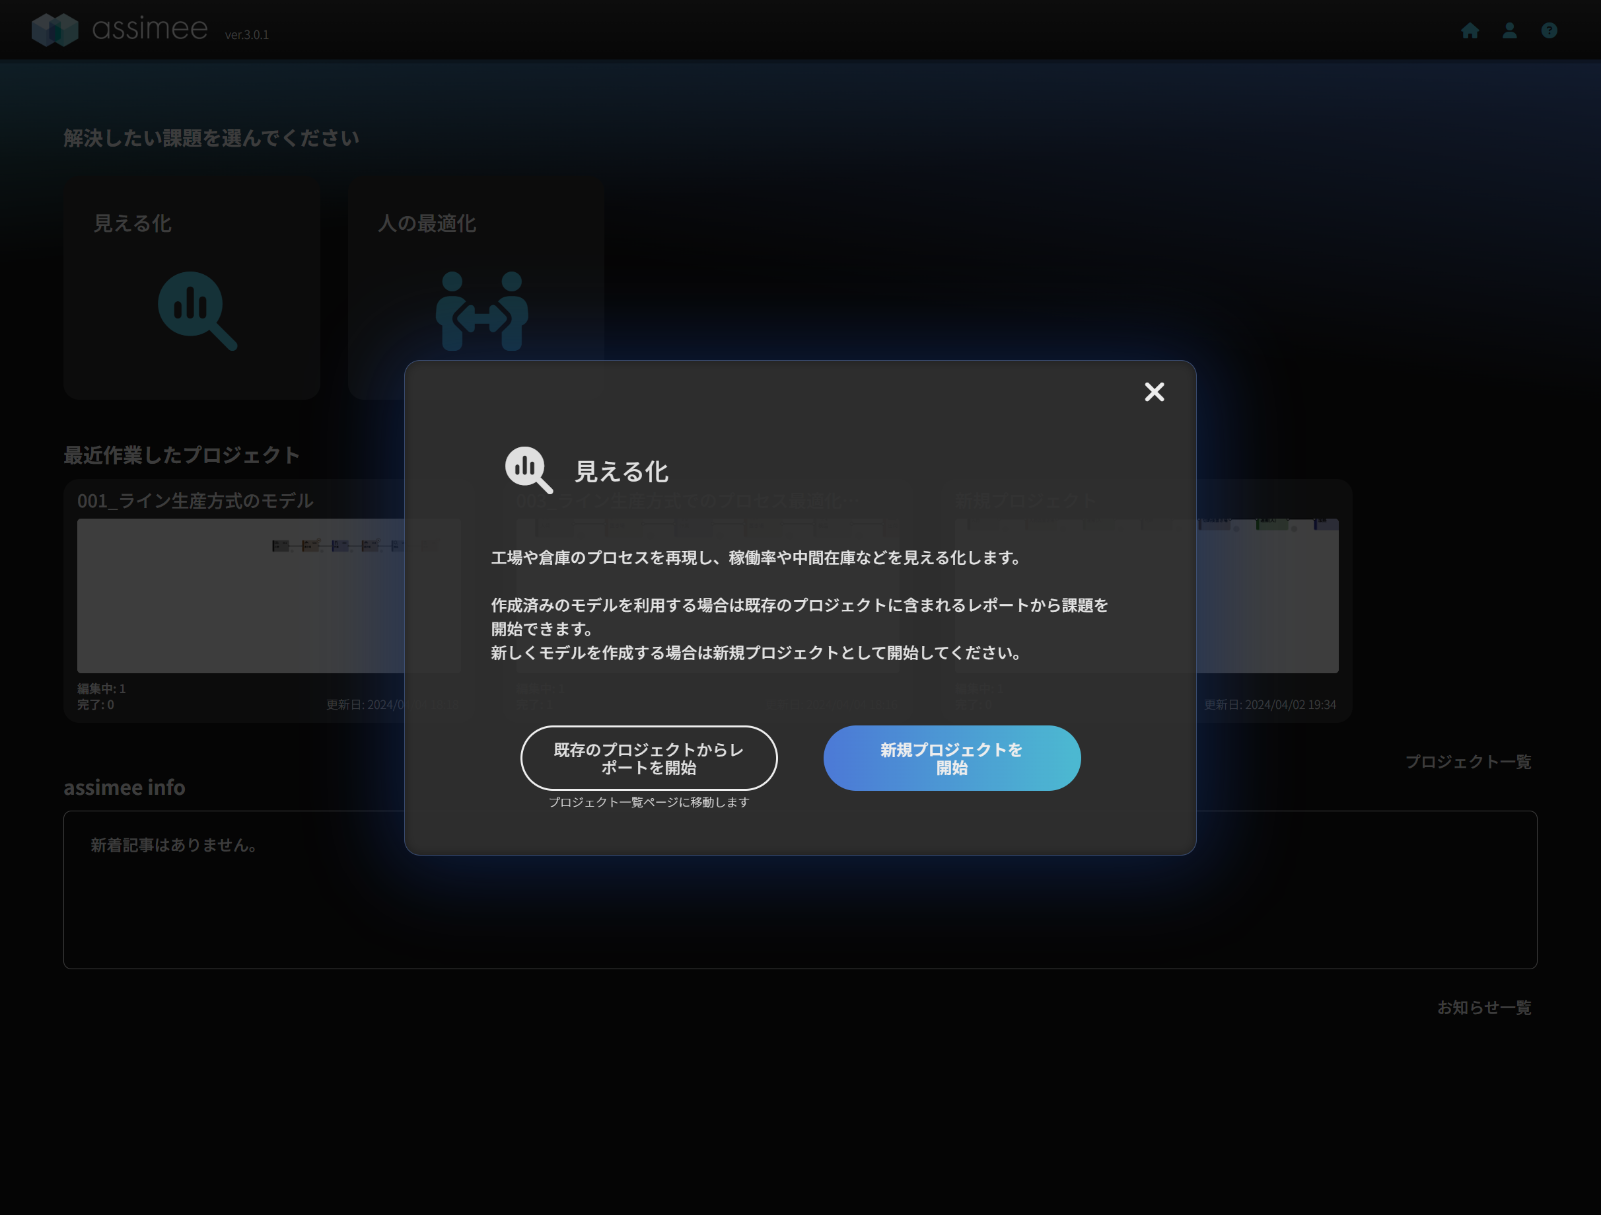Click the 新着記事はありません。 info box
The image size is (1601, 1215).
click(x=800, y=890)
